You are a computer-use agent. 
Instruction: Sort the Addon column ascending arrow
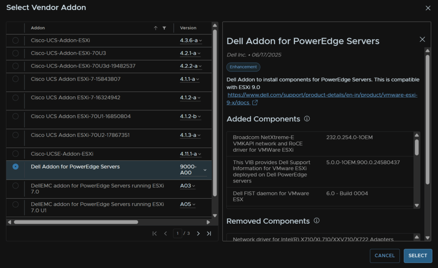pos(156,28)
